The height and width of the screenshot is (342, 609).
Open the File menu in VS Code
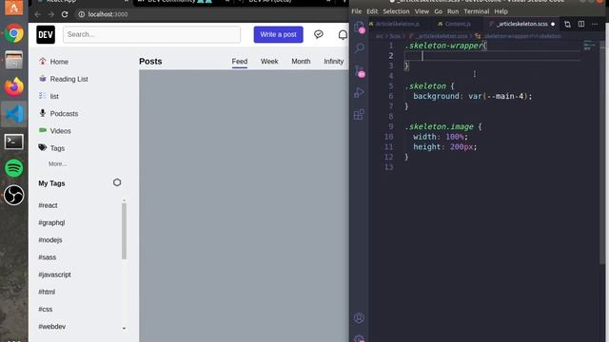click(x=356, y=11)
